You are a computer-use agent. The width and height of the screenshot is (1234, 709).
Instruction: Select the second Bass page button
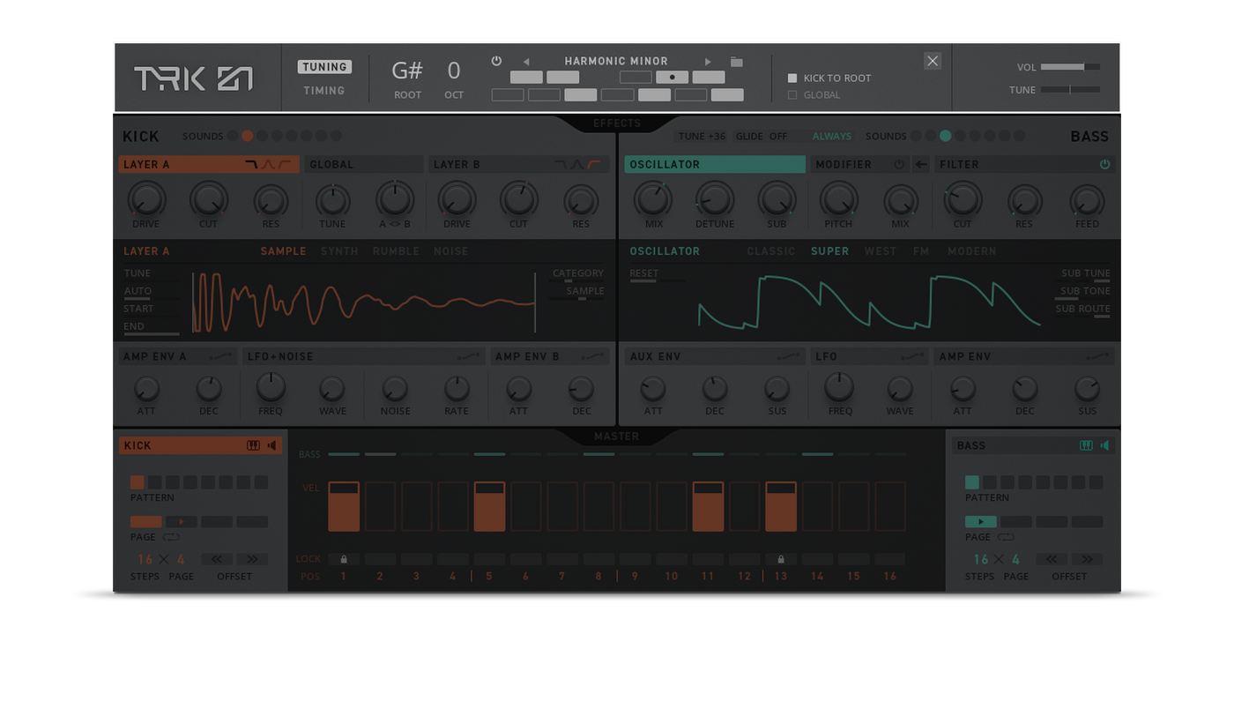[x=1015, y=522]
